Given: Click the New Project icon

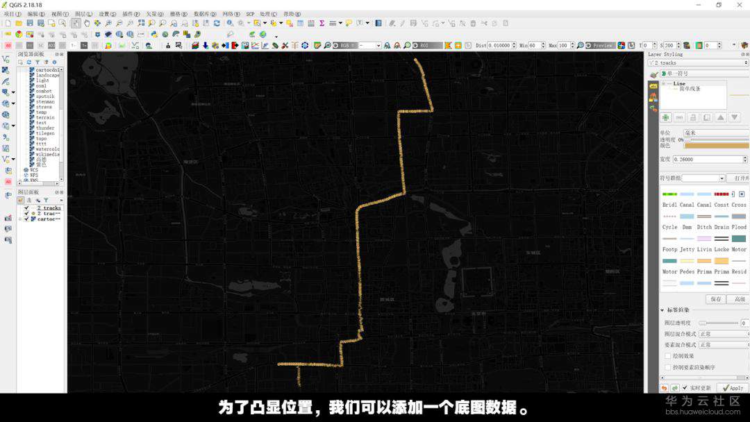Looking at the screenshot, I should click(8, 23).
